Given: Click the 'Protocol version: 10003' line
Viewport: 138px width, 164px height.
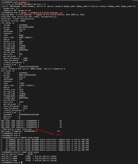Looking at the screenshot, I should pos(13,21).
